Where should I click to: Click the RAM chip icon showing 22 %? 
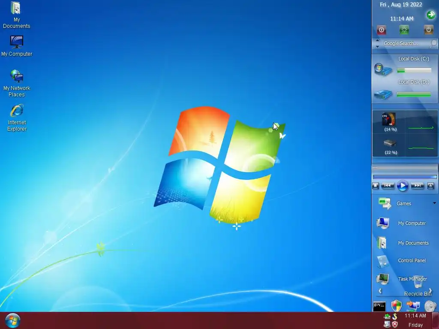[389, 144]
